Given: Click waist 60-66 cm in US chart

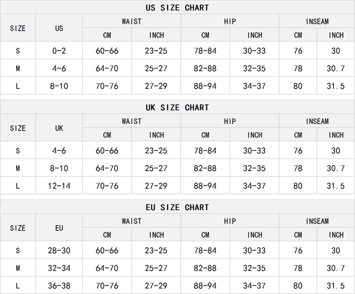Looking at the screenshot, I should tap(107, 51).
